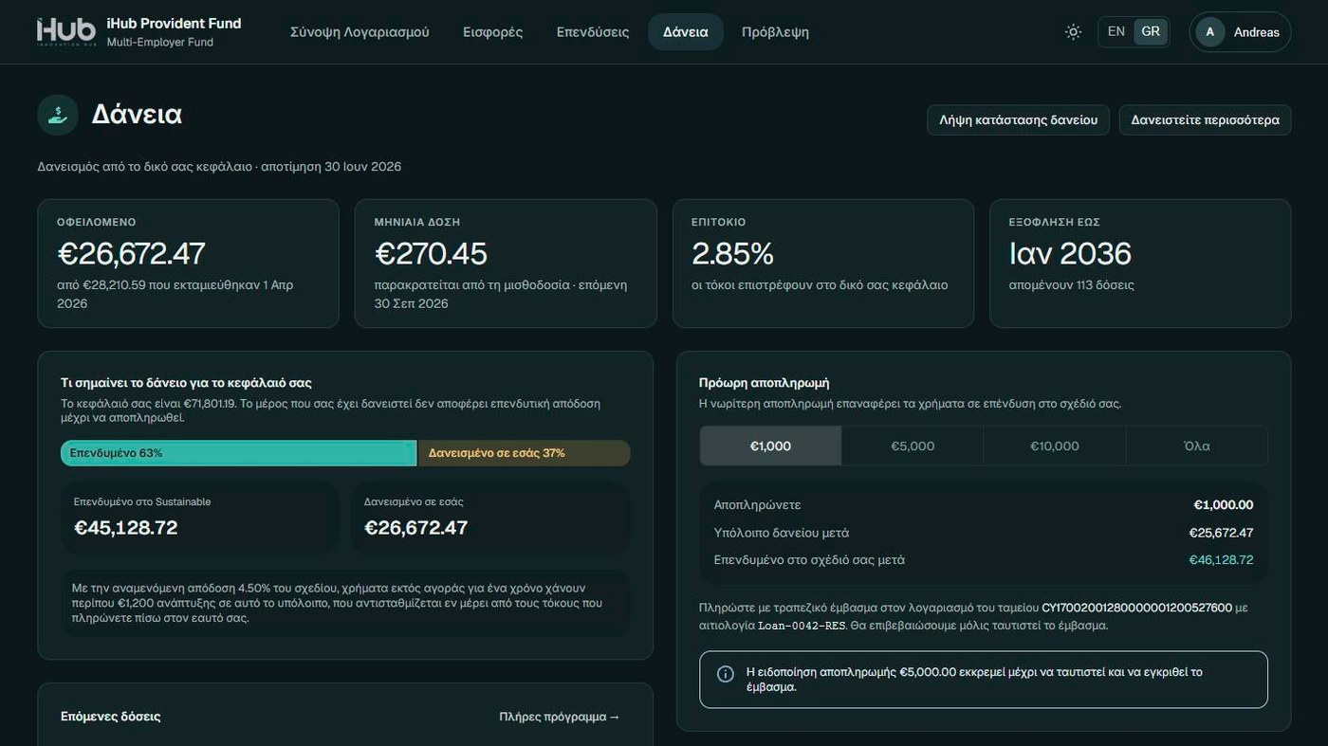Screen dimensions: 1328x746
Task: Open the Επενδύσεις tab
Action: click(x=593, y=31)
